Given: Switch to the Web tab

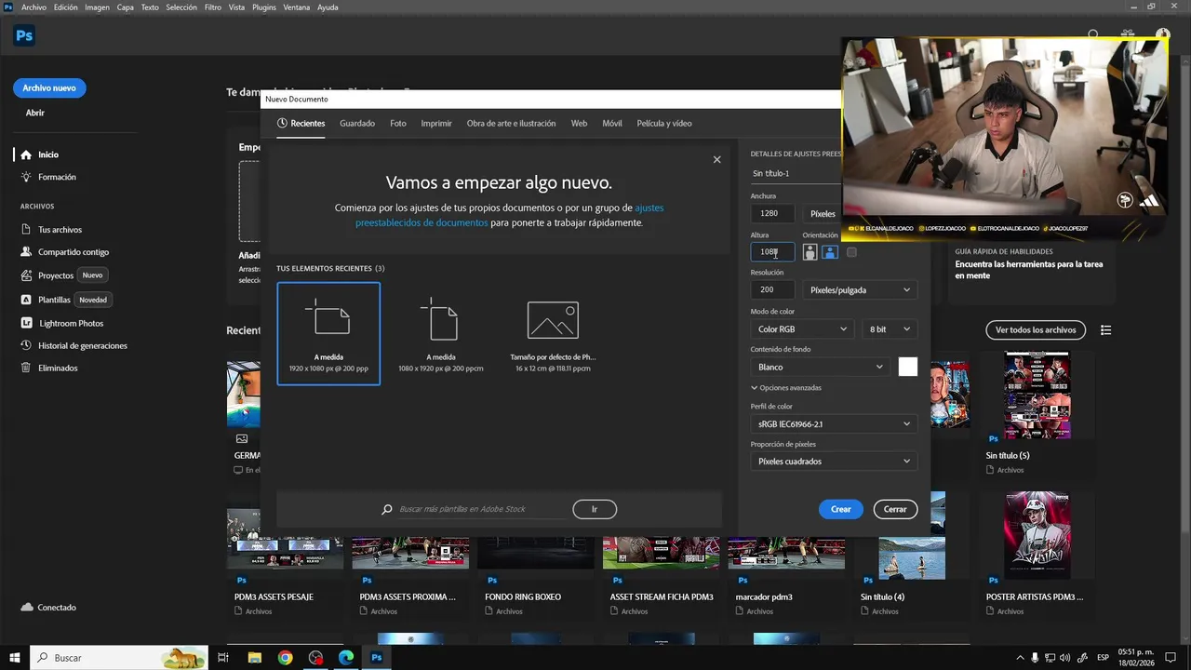Looking at the screenshot, I should (579, 124).
